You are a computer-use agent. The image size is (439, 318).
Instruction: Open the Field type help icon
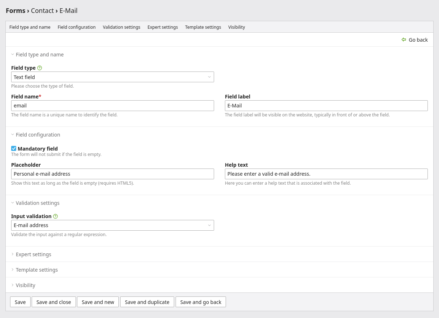pos(40,68)
